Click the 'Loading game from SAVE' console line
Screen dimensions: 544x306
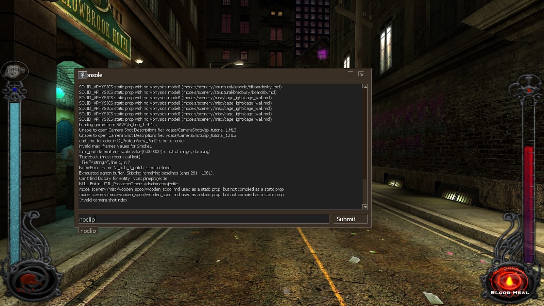(x=118, y=124)
